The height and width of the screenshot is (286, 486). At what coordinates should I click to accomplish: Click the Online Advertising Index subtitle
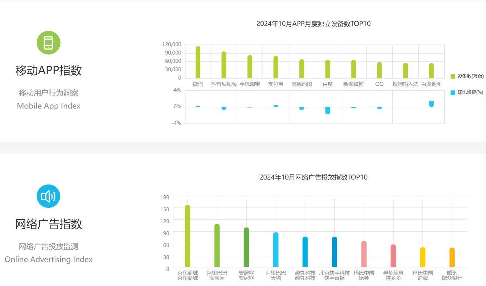(x=49, y=260)
